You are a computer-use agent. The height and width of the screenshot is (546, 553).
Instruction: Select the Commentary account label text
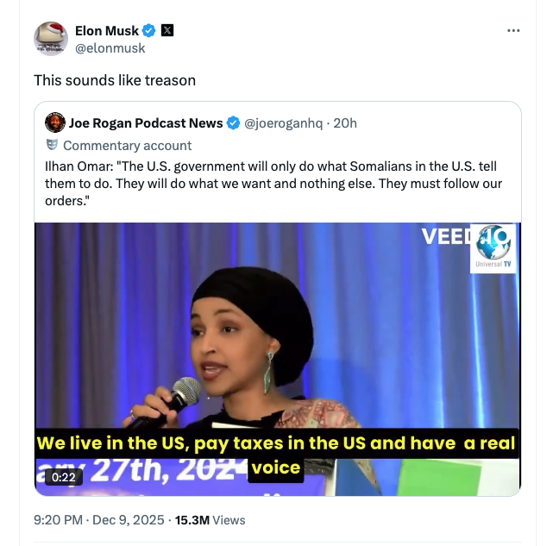point(128,145)
